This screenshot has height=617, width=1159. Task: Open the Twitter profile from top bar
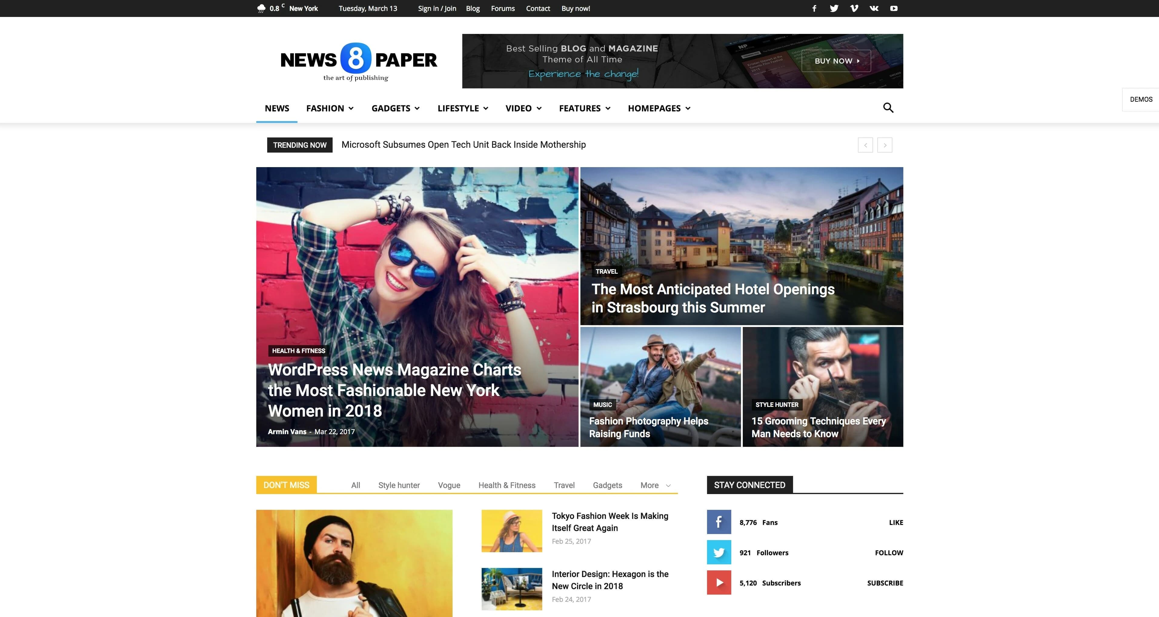(x=834, y=8)
